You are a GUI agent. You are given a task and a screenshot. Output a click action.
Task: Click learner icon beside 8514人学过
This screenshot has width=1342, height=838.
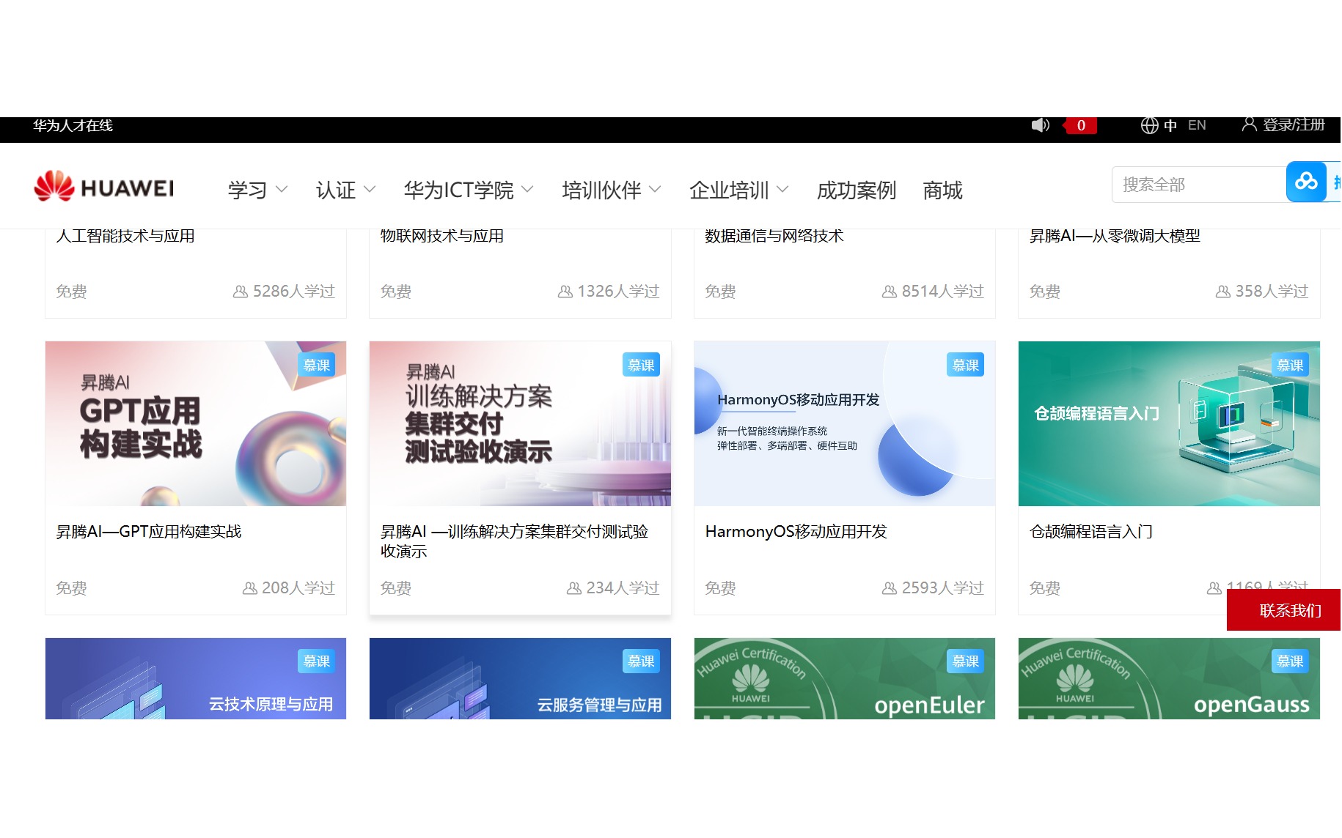pos(889,292)
